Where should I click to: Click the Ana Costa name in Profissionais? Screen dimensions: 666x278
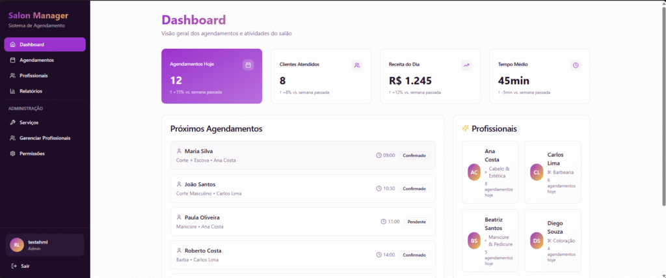(x=492, y=155)
